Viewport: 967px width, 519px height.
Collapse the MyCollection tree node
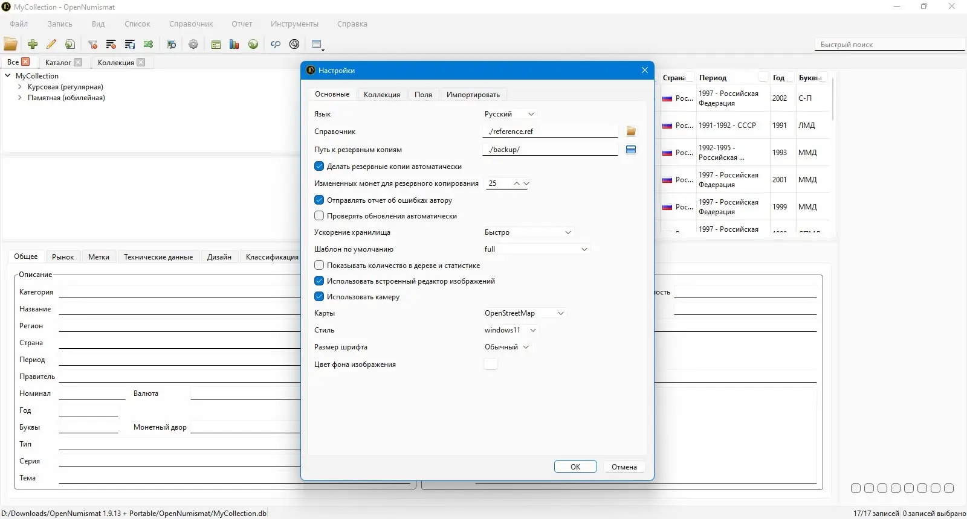8,75
